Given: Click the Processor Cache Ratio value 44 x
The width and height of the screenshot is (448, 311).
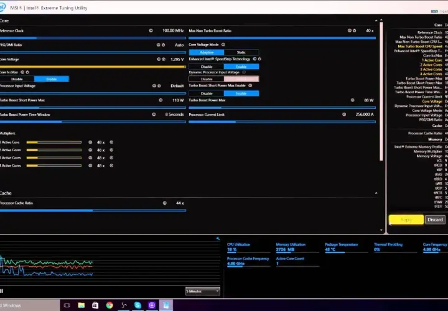Looking at the screenshot, I should coord(180,203).
